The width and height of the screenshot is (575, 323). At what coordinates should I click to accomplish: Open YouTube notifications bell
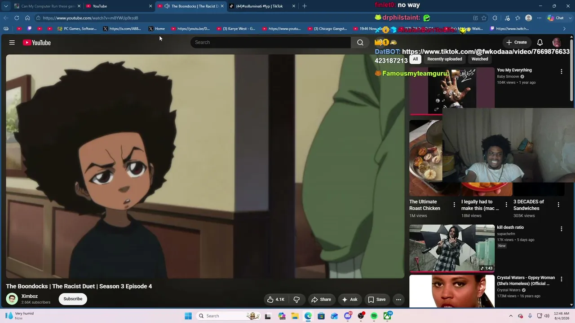pos(540,42)
